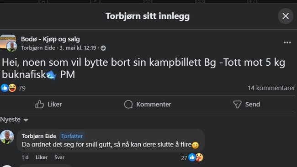Viewport: 297px width, 167px height.
Task: Open the comment's care reaction emoji
Action: [x=199, y=157]
